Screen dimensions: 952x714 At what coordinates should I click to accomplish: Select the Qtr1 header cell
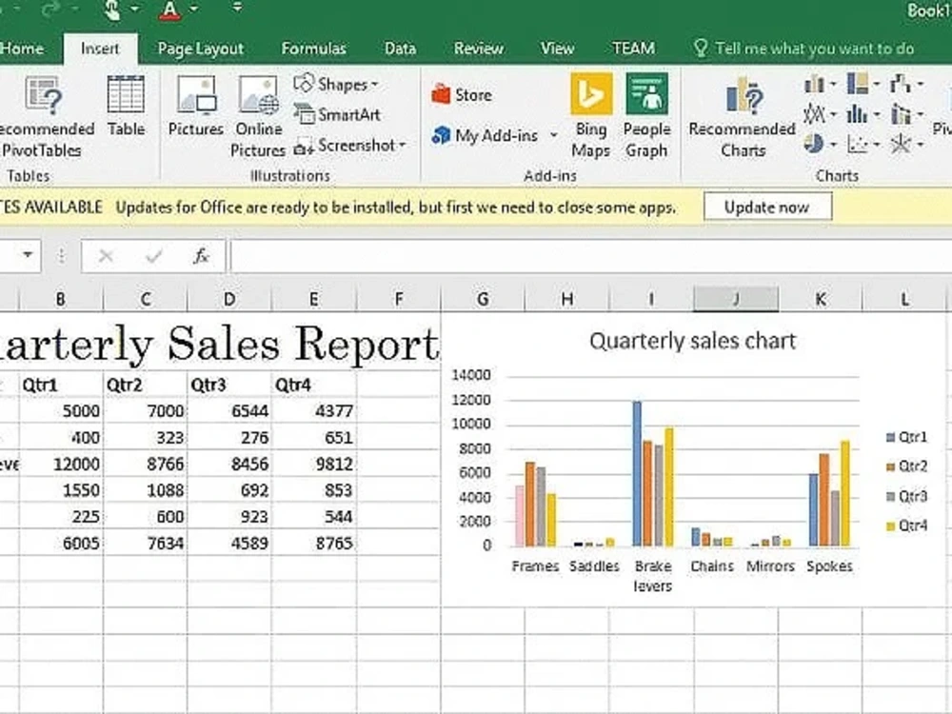pos(61,385)
